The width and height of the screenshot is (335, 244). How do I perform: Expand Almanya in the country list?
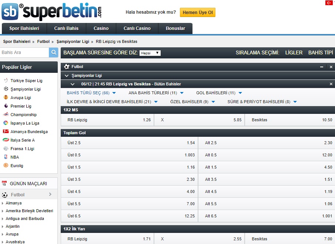(14, 203)
